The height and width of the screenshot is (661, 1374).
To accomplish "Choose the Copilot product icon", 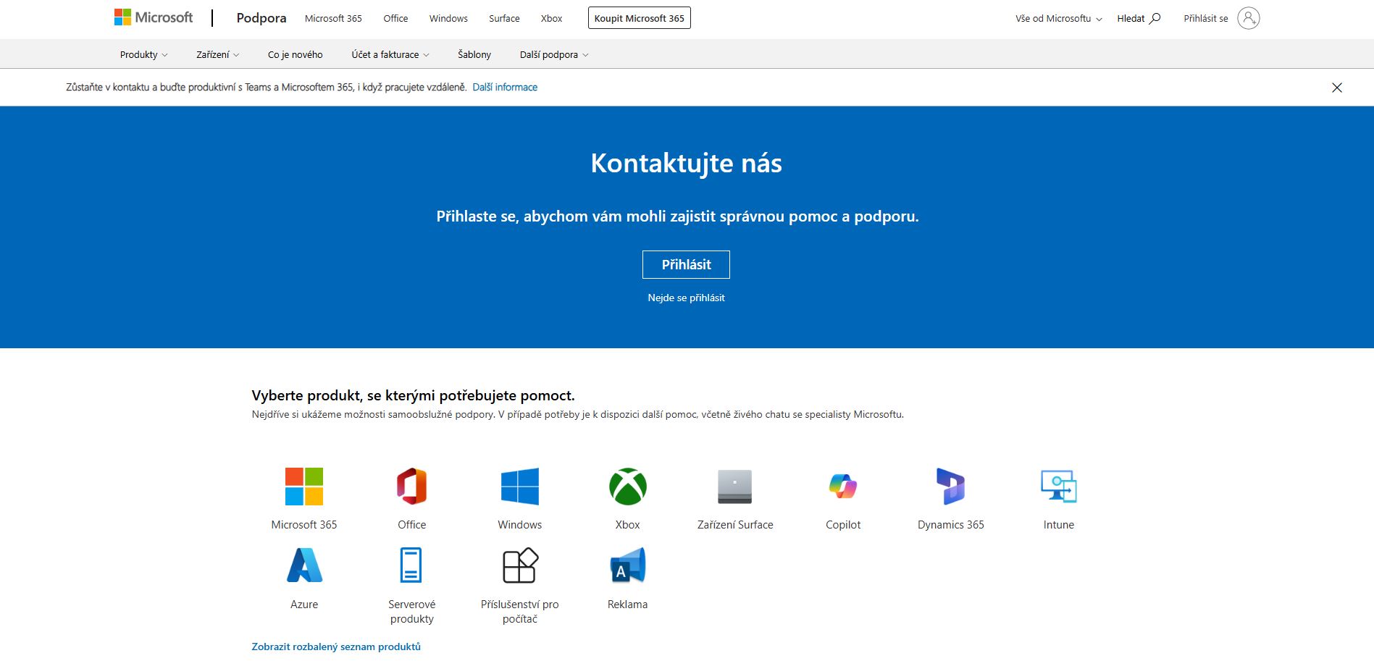I will pos(843,486).
